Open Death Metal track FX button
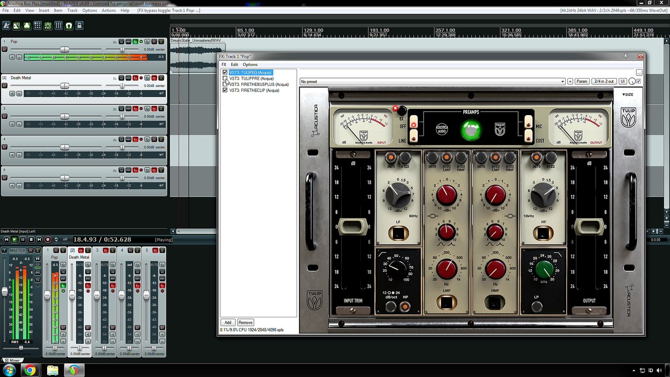This screenshot has width=670, height=377. click(135, 78)
